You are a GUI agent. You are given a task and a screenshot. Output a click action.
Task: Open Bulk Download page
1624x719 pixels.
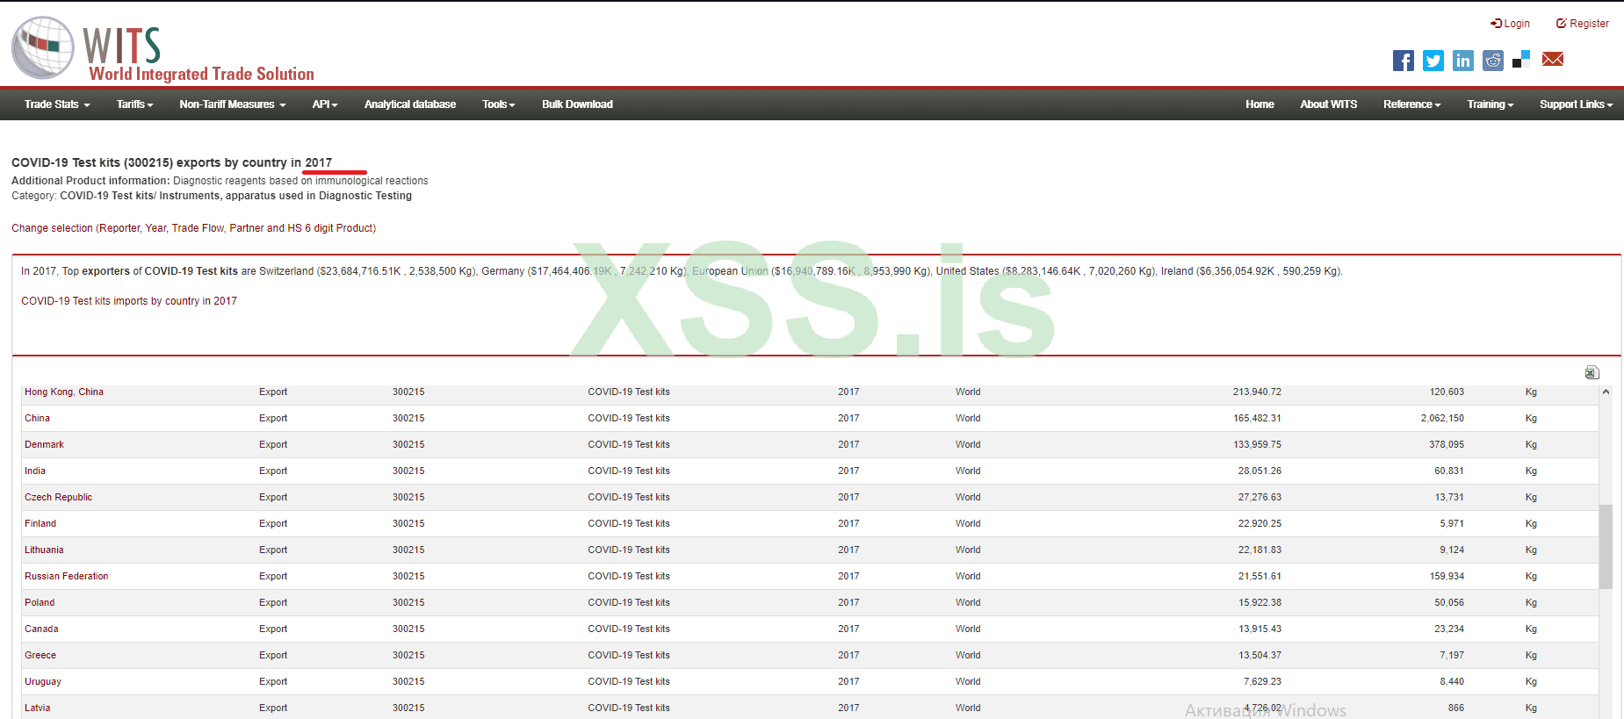click(x=577, y=104)
